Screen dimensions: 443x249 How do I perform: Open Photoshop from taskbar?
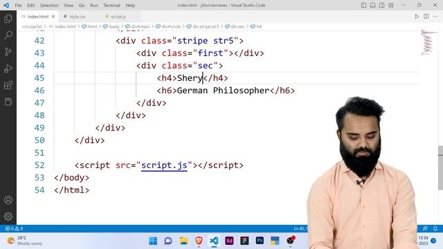[x=260, y=241]
